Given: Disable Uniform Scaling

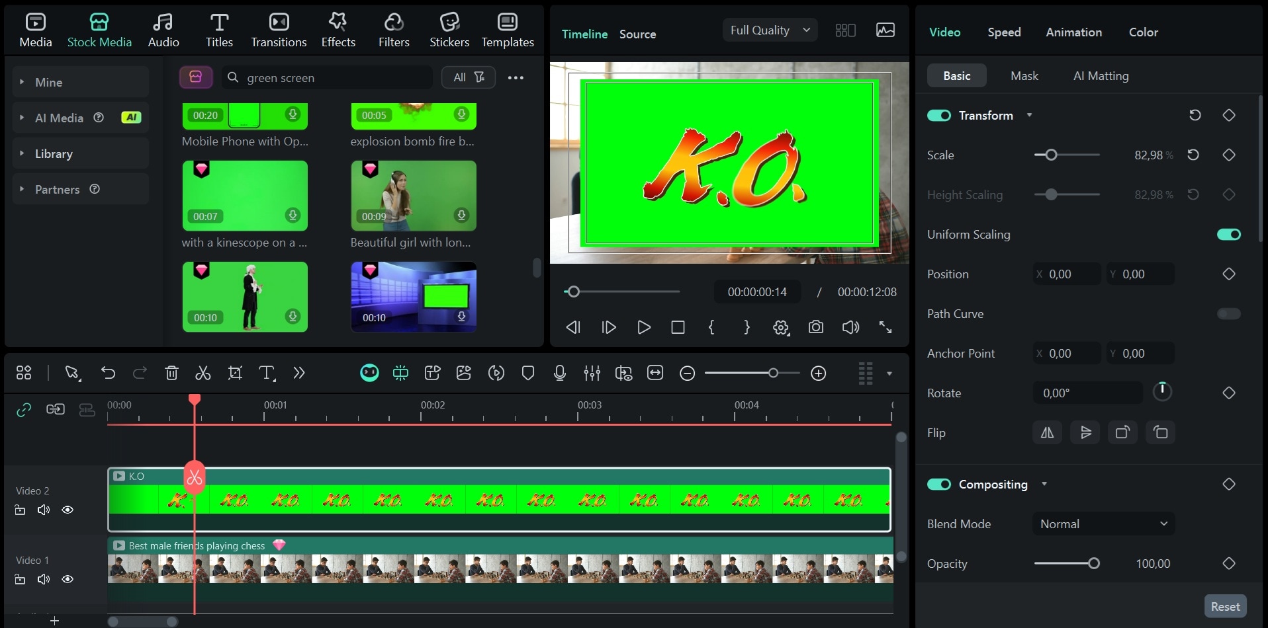Looking at the screenshot, I should [1228, 235].
